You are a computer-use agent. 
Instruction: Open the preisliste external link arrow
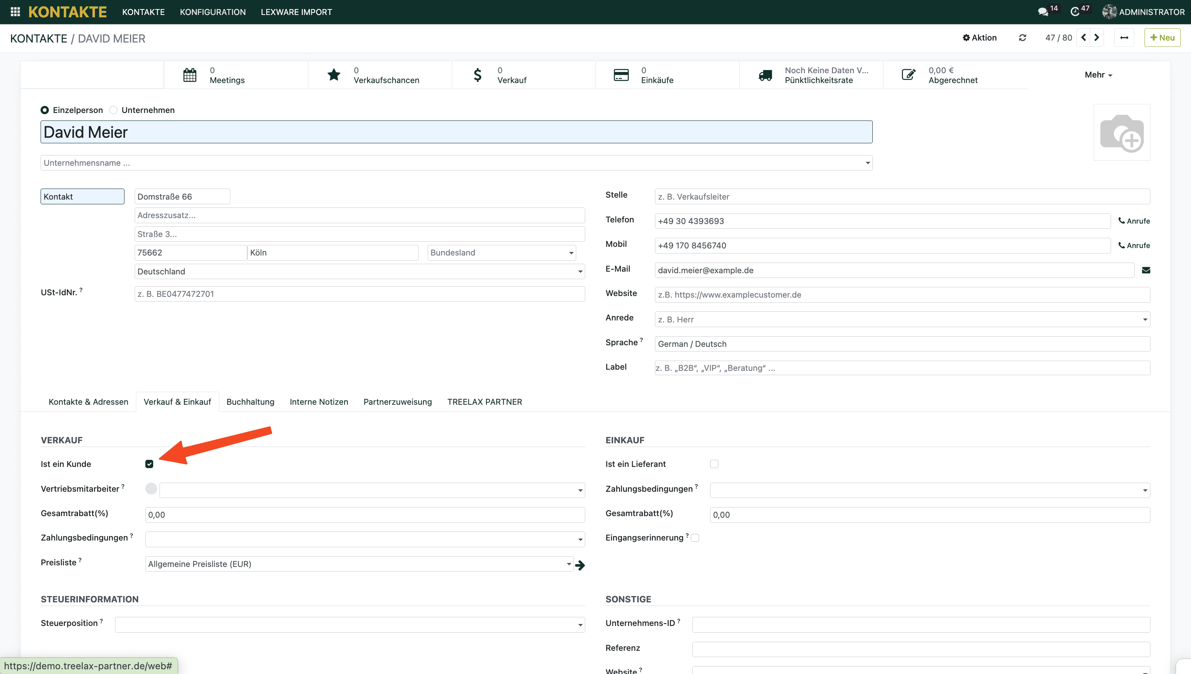pyautogui.click(x=580, y=565)
